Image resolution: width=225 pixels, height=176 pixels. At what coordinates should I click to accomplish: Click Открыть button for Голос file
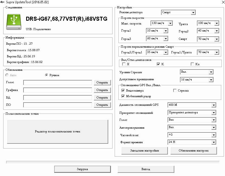point(102,83)
